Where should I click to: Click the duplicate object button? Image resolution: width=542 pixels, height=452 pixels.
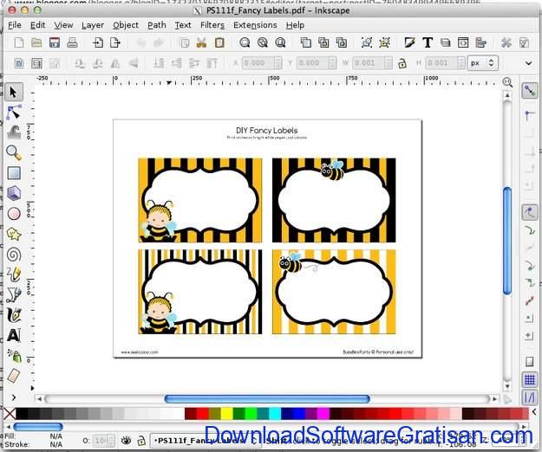click(x=306, y=42)
